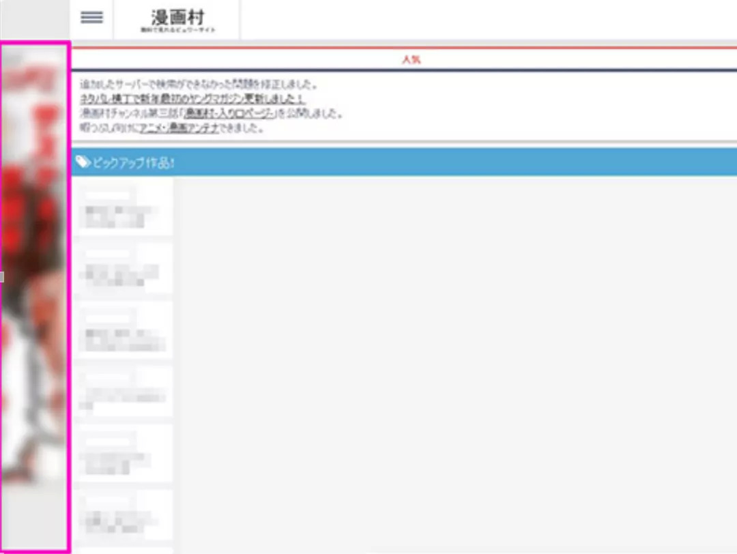Screen dimensions: 737x554
Task: Select the 人気 tab
Action: 411,60
